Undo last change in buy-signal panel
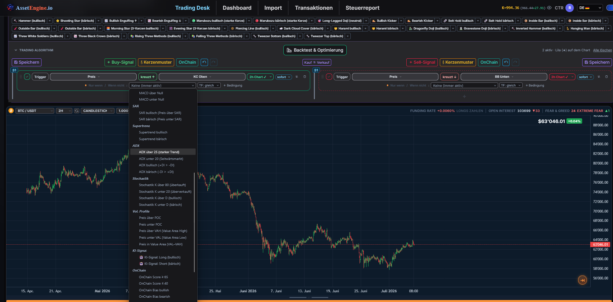This screenshot has width=613, height=302. (x=204, y=62)
